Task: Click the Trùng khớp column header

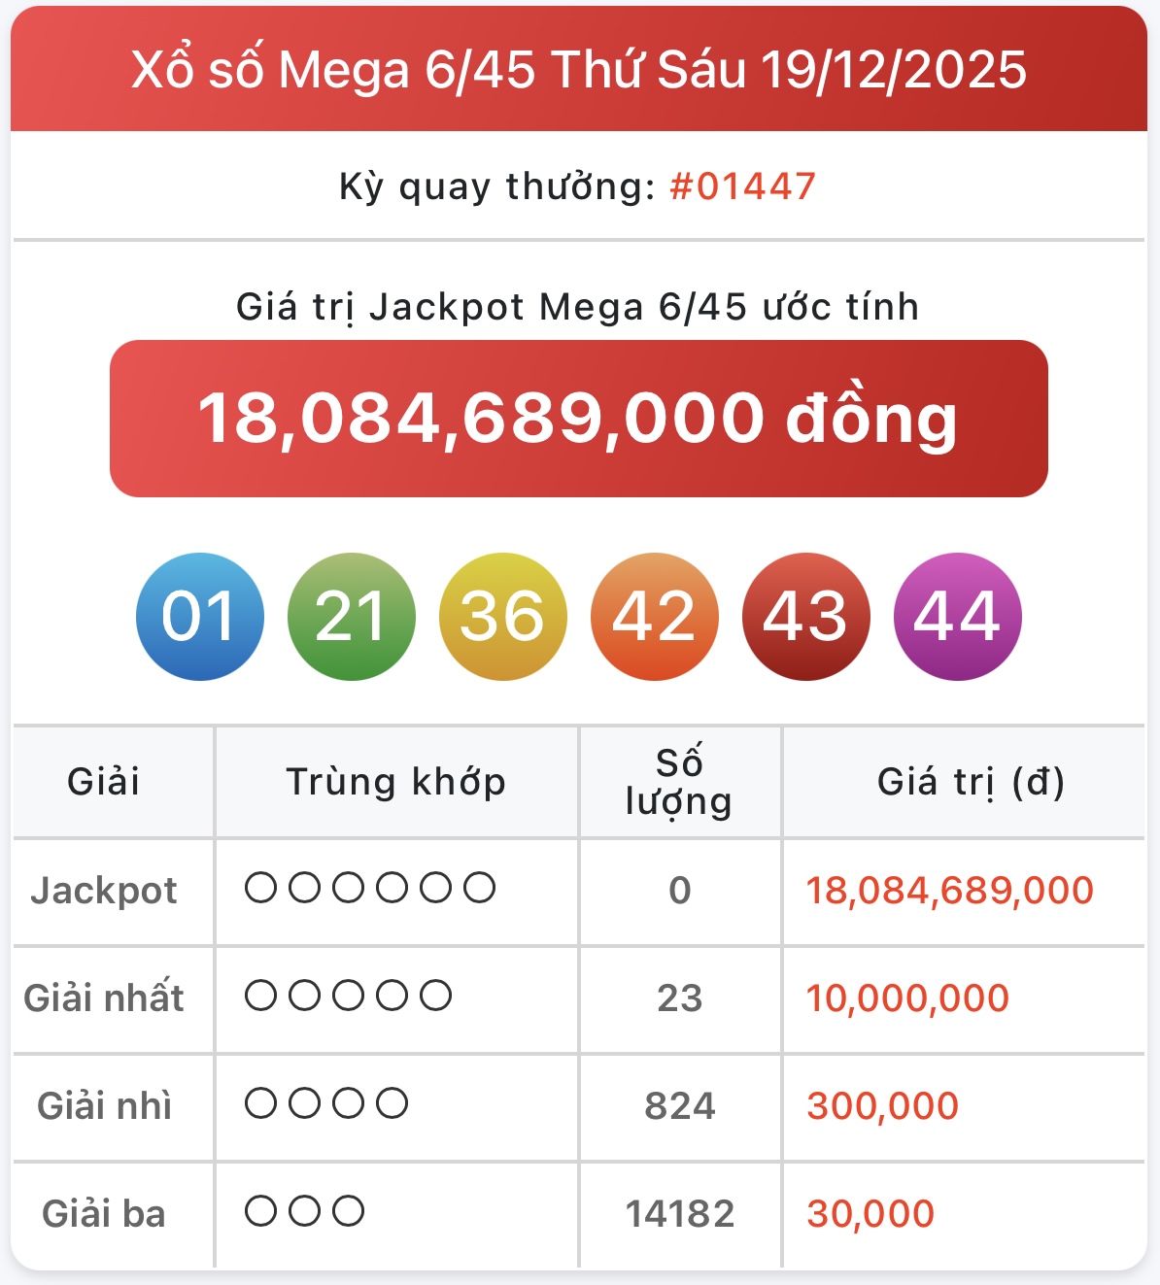Action: click(396, 782)
